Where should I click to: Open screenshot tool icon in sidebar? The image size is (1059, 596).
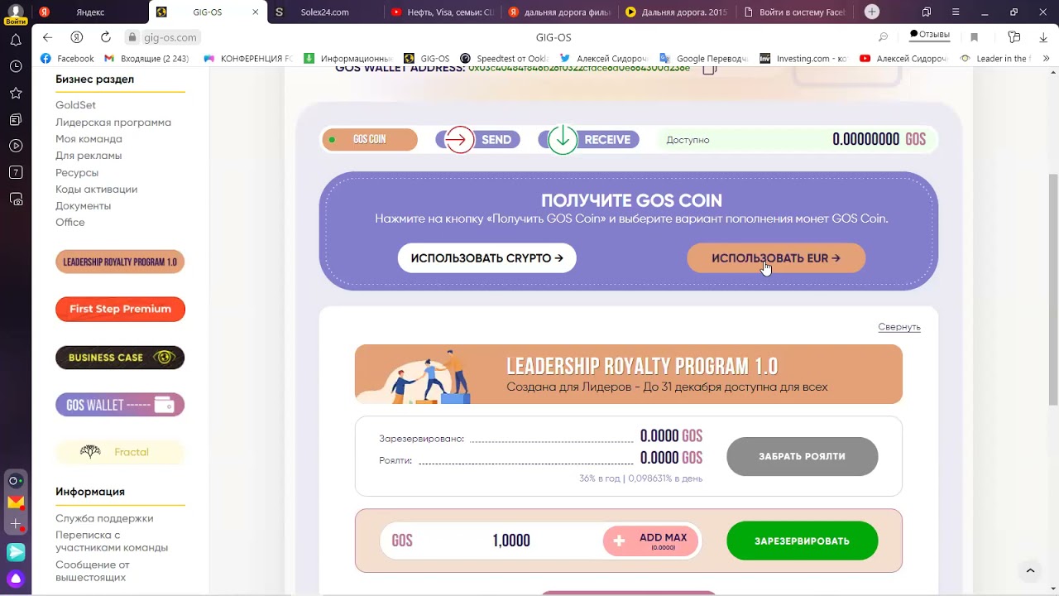click(16, 199)
